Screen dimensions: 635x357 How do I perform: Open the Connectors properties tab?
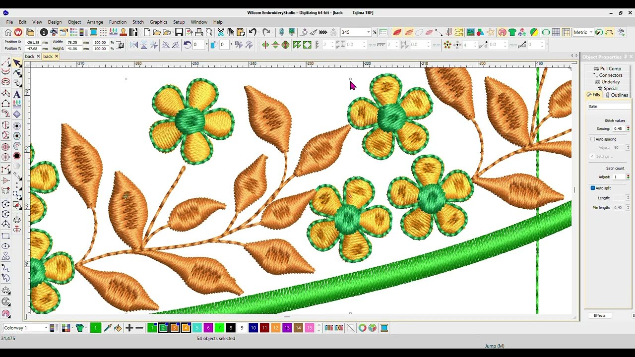(x=608, y=75)
